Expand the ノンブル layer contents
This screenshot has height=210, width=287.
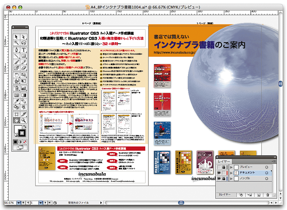point(232,178)
